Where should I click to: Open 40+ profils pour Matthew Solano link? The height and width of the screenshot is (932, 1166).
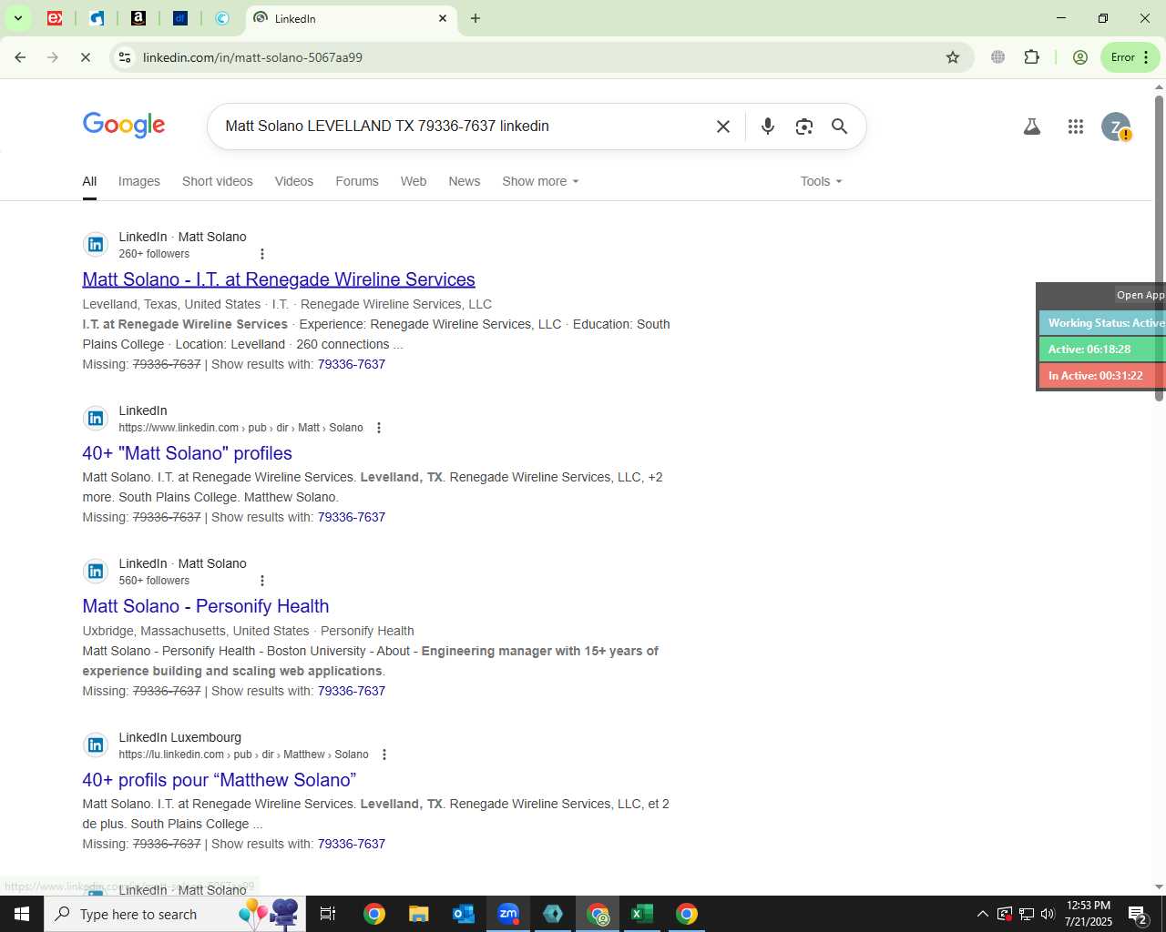click(220, 780)
